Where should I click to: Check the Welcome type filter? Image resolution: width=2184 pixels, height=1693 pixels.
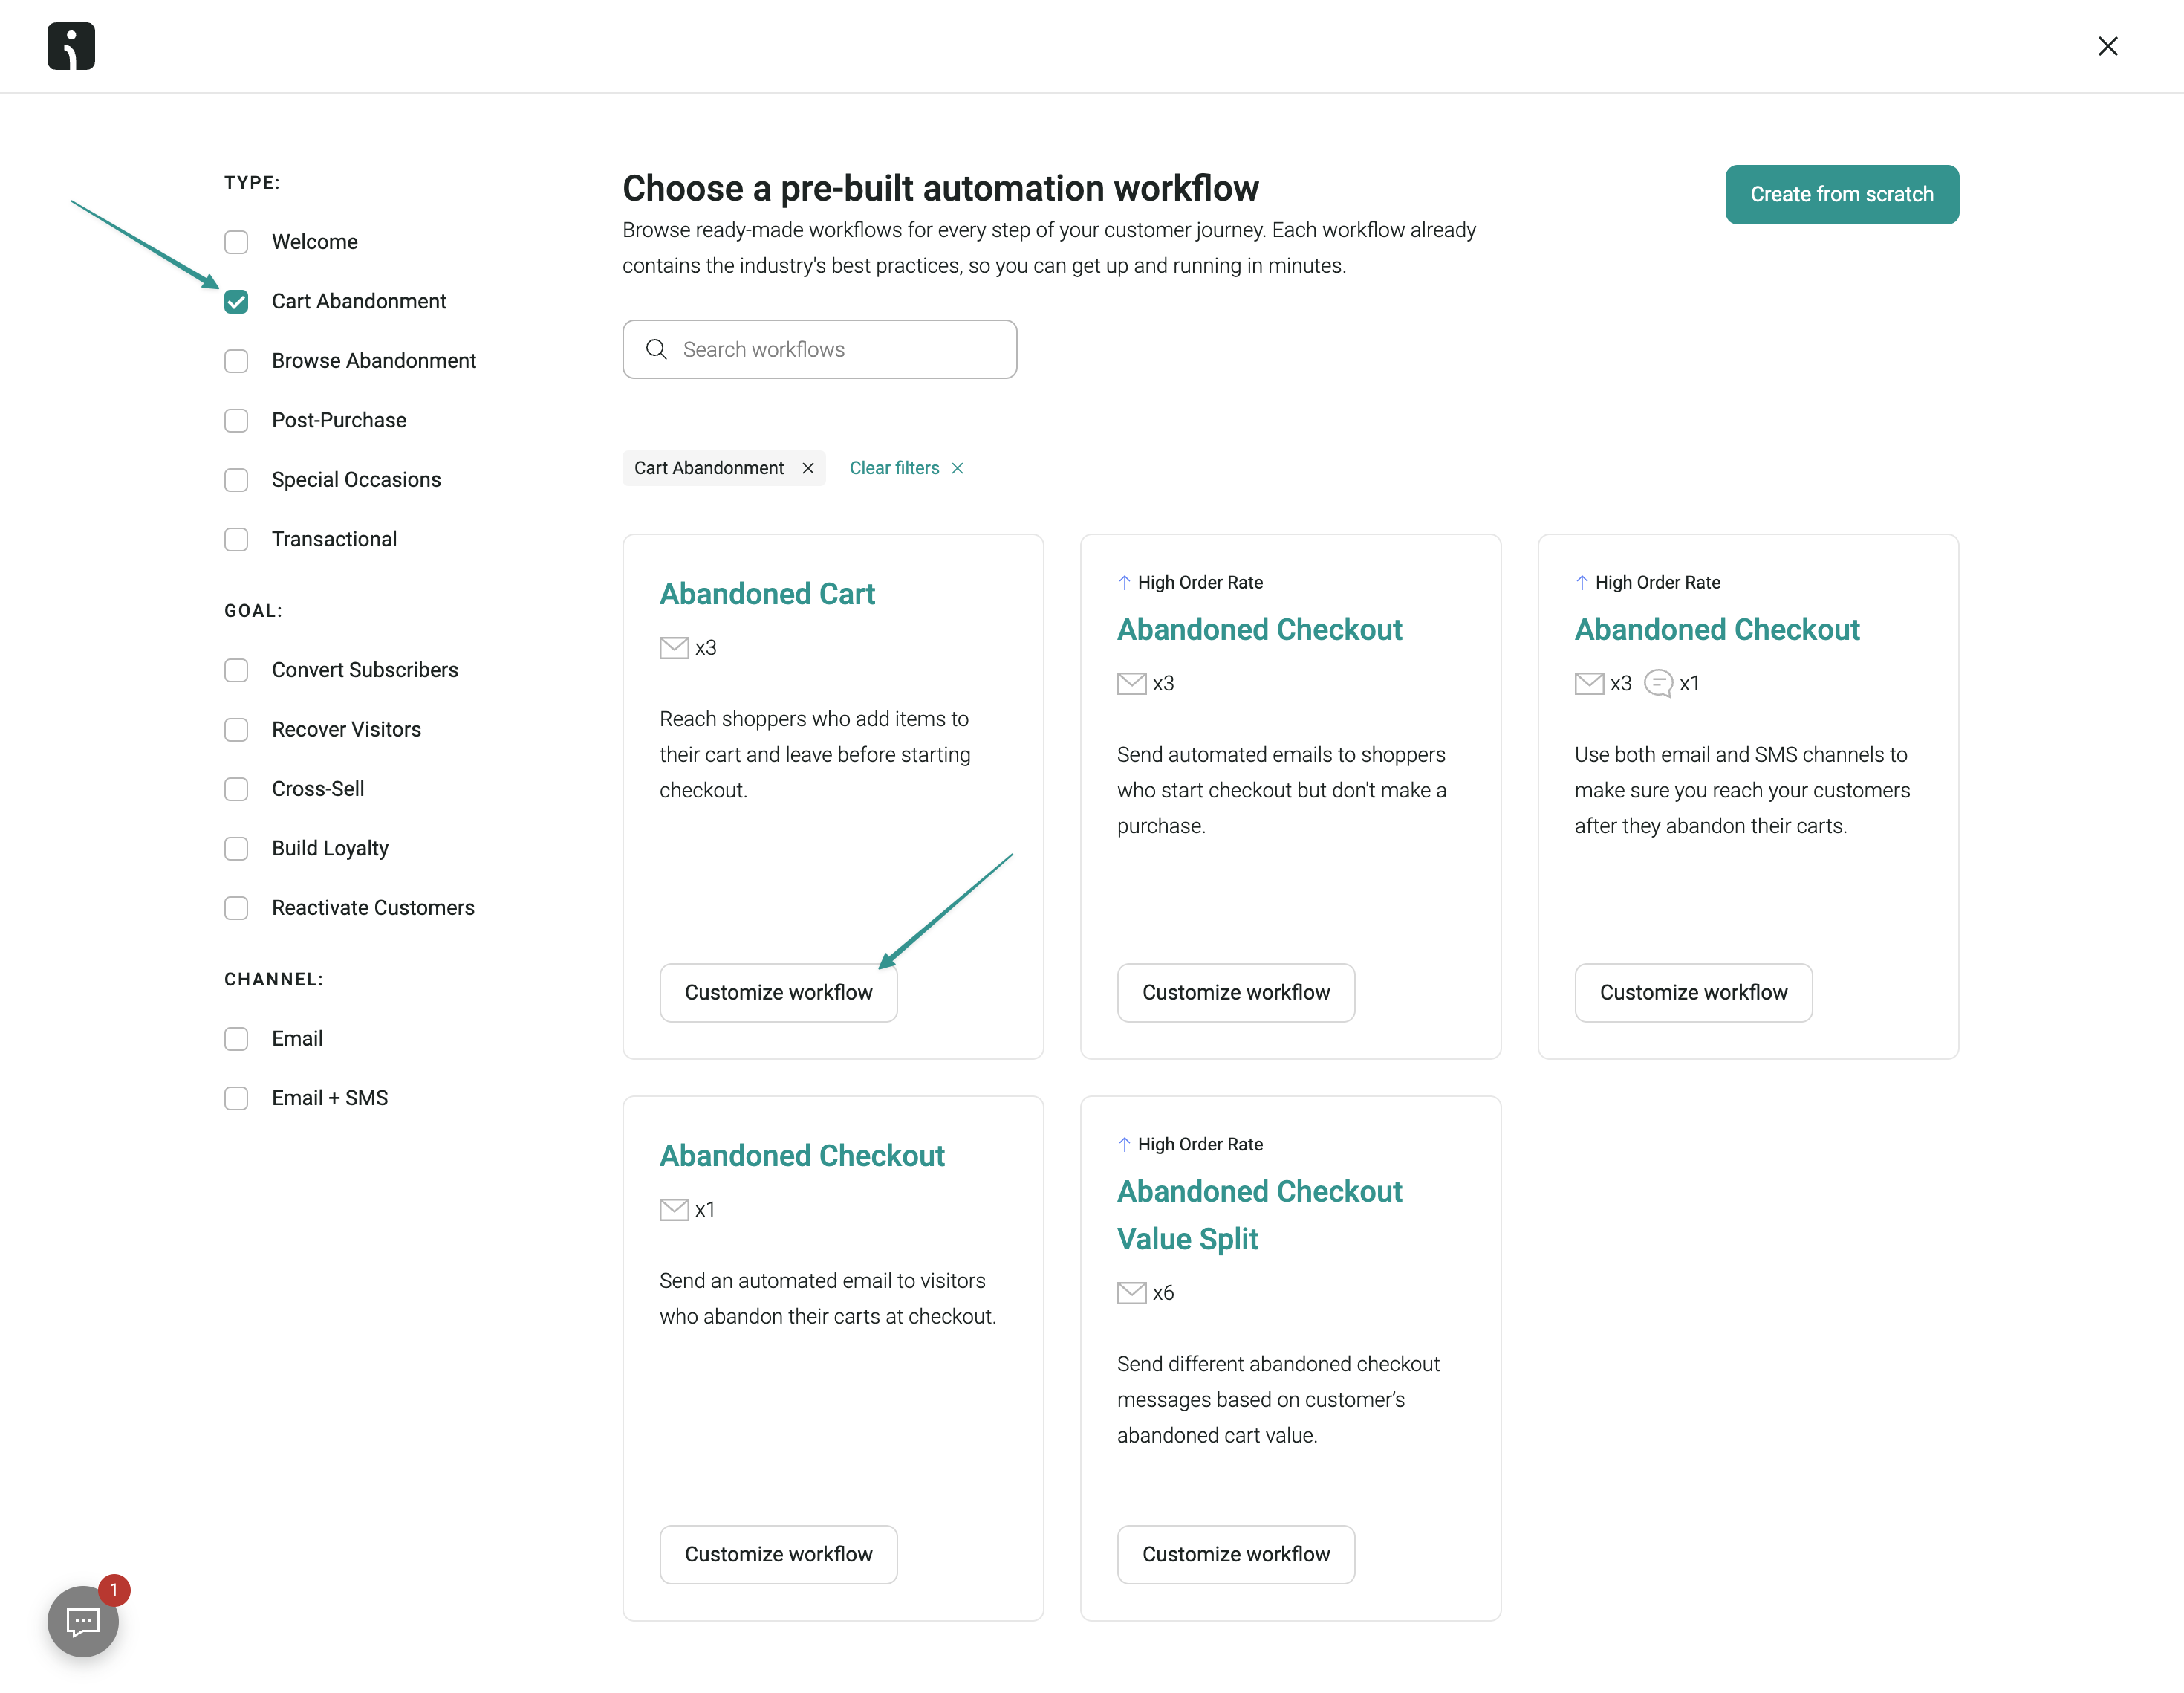tap(236, 241)
